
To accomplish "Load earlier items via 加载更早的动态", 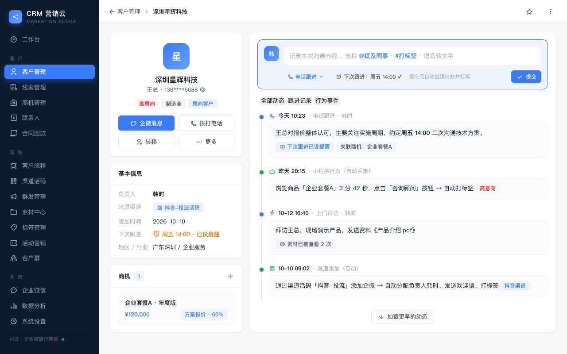I will tap(402, 316).
